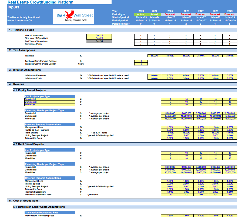Select the 2024 Tax Rate 35.00% cell

pos(155,56)
